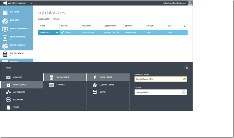This screenshot has height=138, width=234.
Task: Click the green validation check icon
Action: [x=185, y=79]
